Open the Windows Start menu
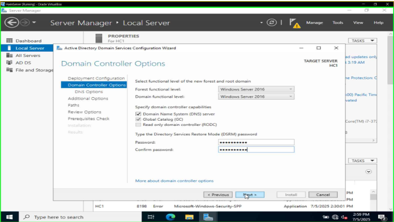The height and width of the screenshot is (222, 394). [x=9, y=217]
